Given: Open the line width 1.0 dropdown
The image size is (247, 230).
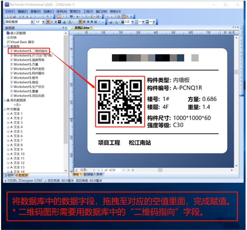Looking at the screenshot, I should click(x=133, y=22).
